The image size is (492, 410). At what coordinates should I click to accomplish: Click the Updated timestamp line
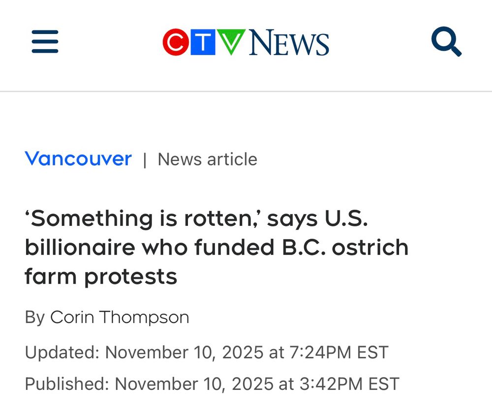206,352
